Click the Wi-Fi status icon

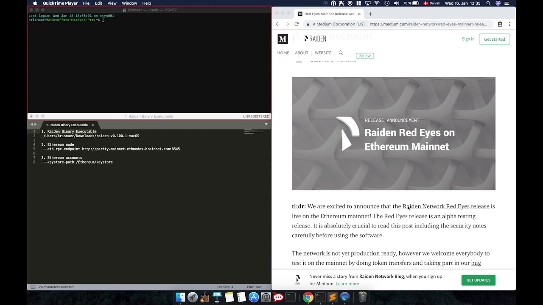point(377,3)
